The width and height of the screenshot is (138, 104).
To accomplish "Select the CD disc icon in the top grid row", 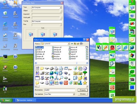I will pyautogui.click(x=85, y=68).
